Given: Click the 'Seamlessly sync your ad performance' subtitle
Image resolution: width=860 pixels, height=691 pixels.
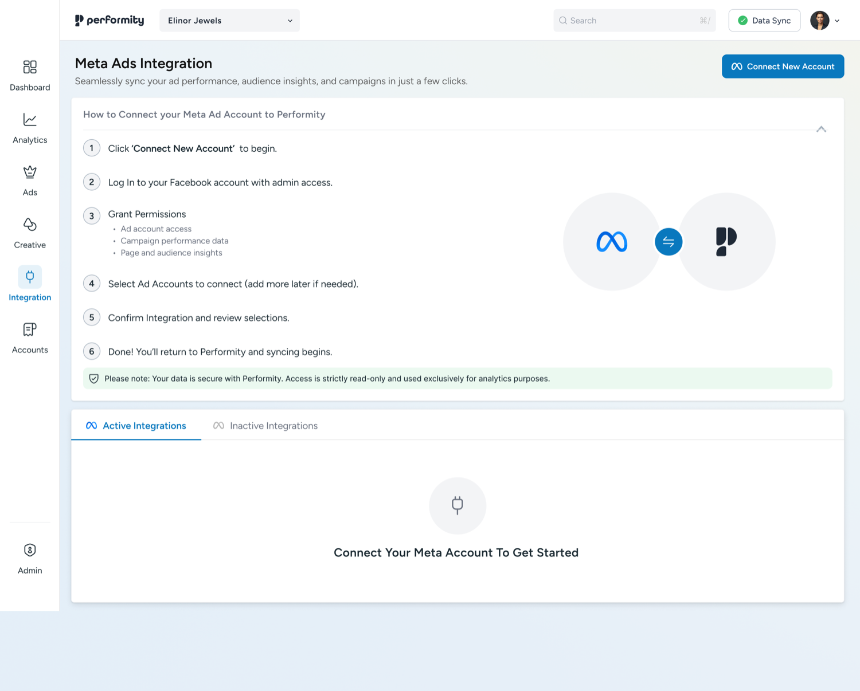Looking at the screenshot, I should 271,81.
